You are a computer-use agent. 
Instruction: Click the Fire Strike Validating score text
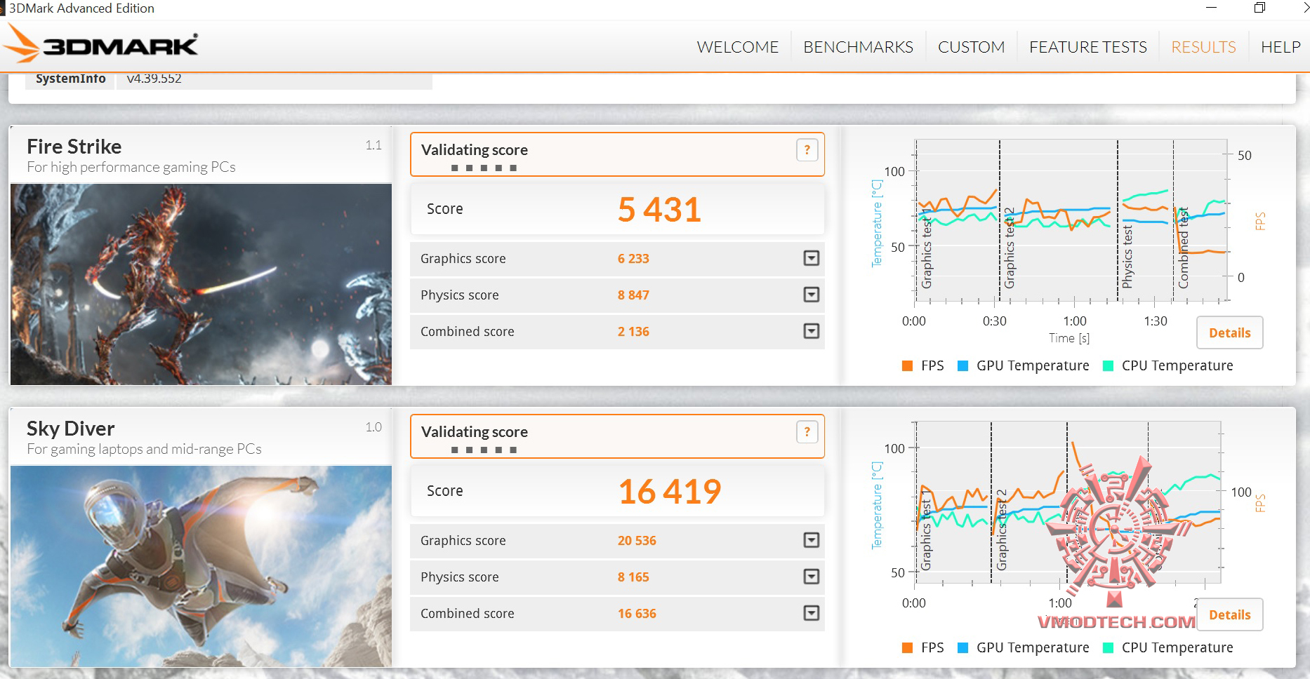point(475,150)
